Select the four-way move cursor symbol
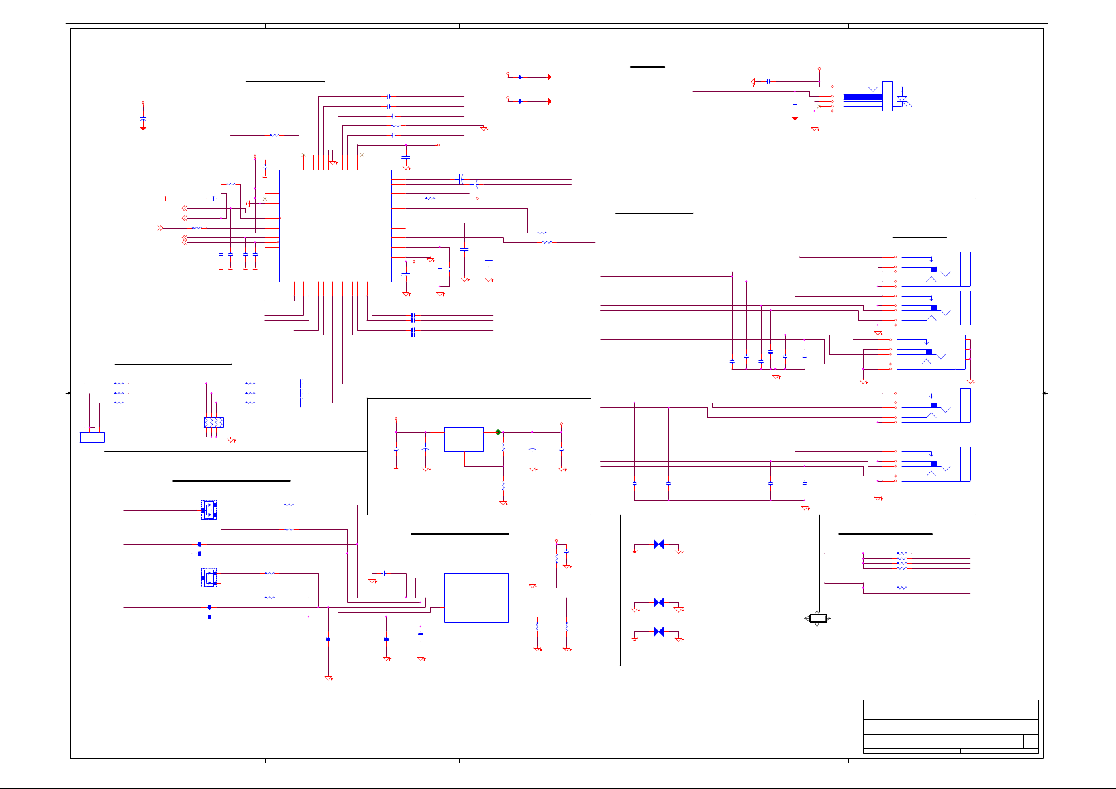The height and width of the screenshot is (789, 1116). pos(817,619)
